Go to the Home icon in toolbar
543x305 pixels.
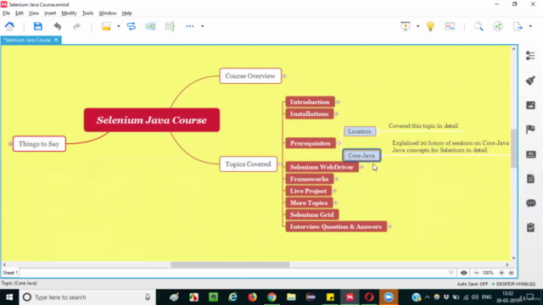(9, 26)
